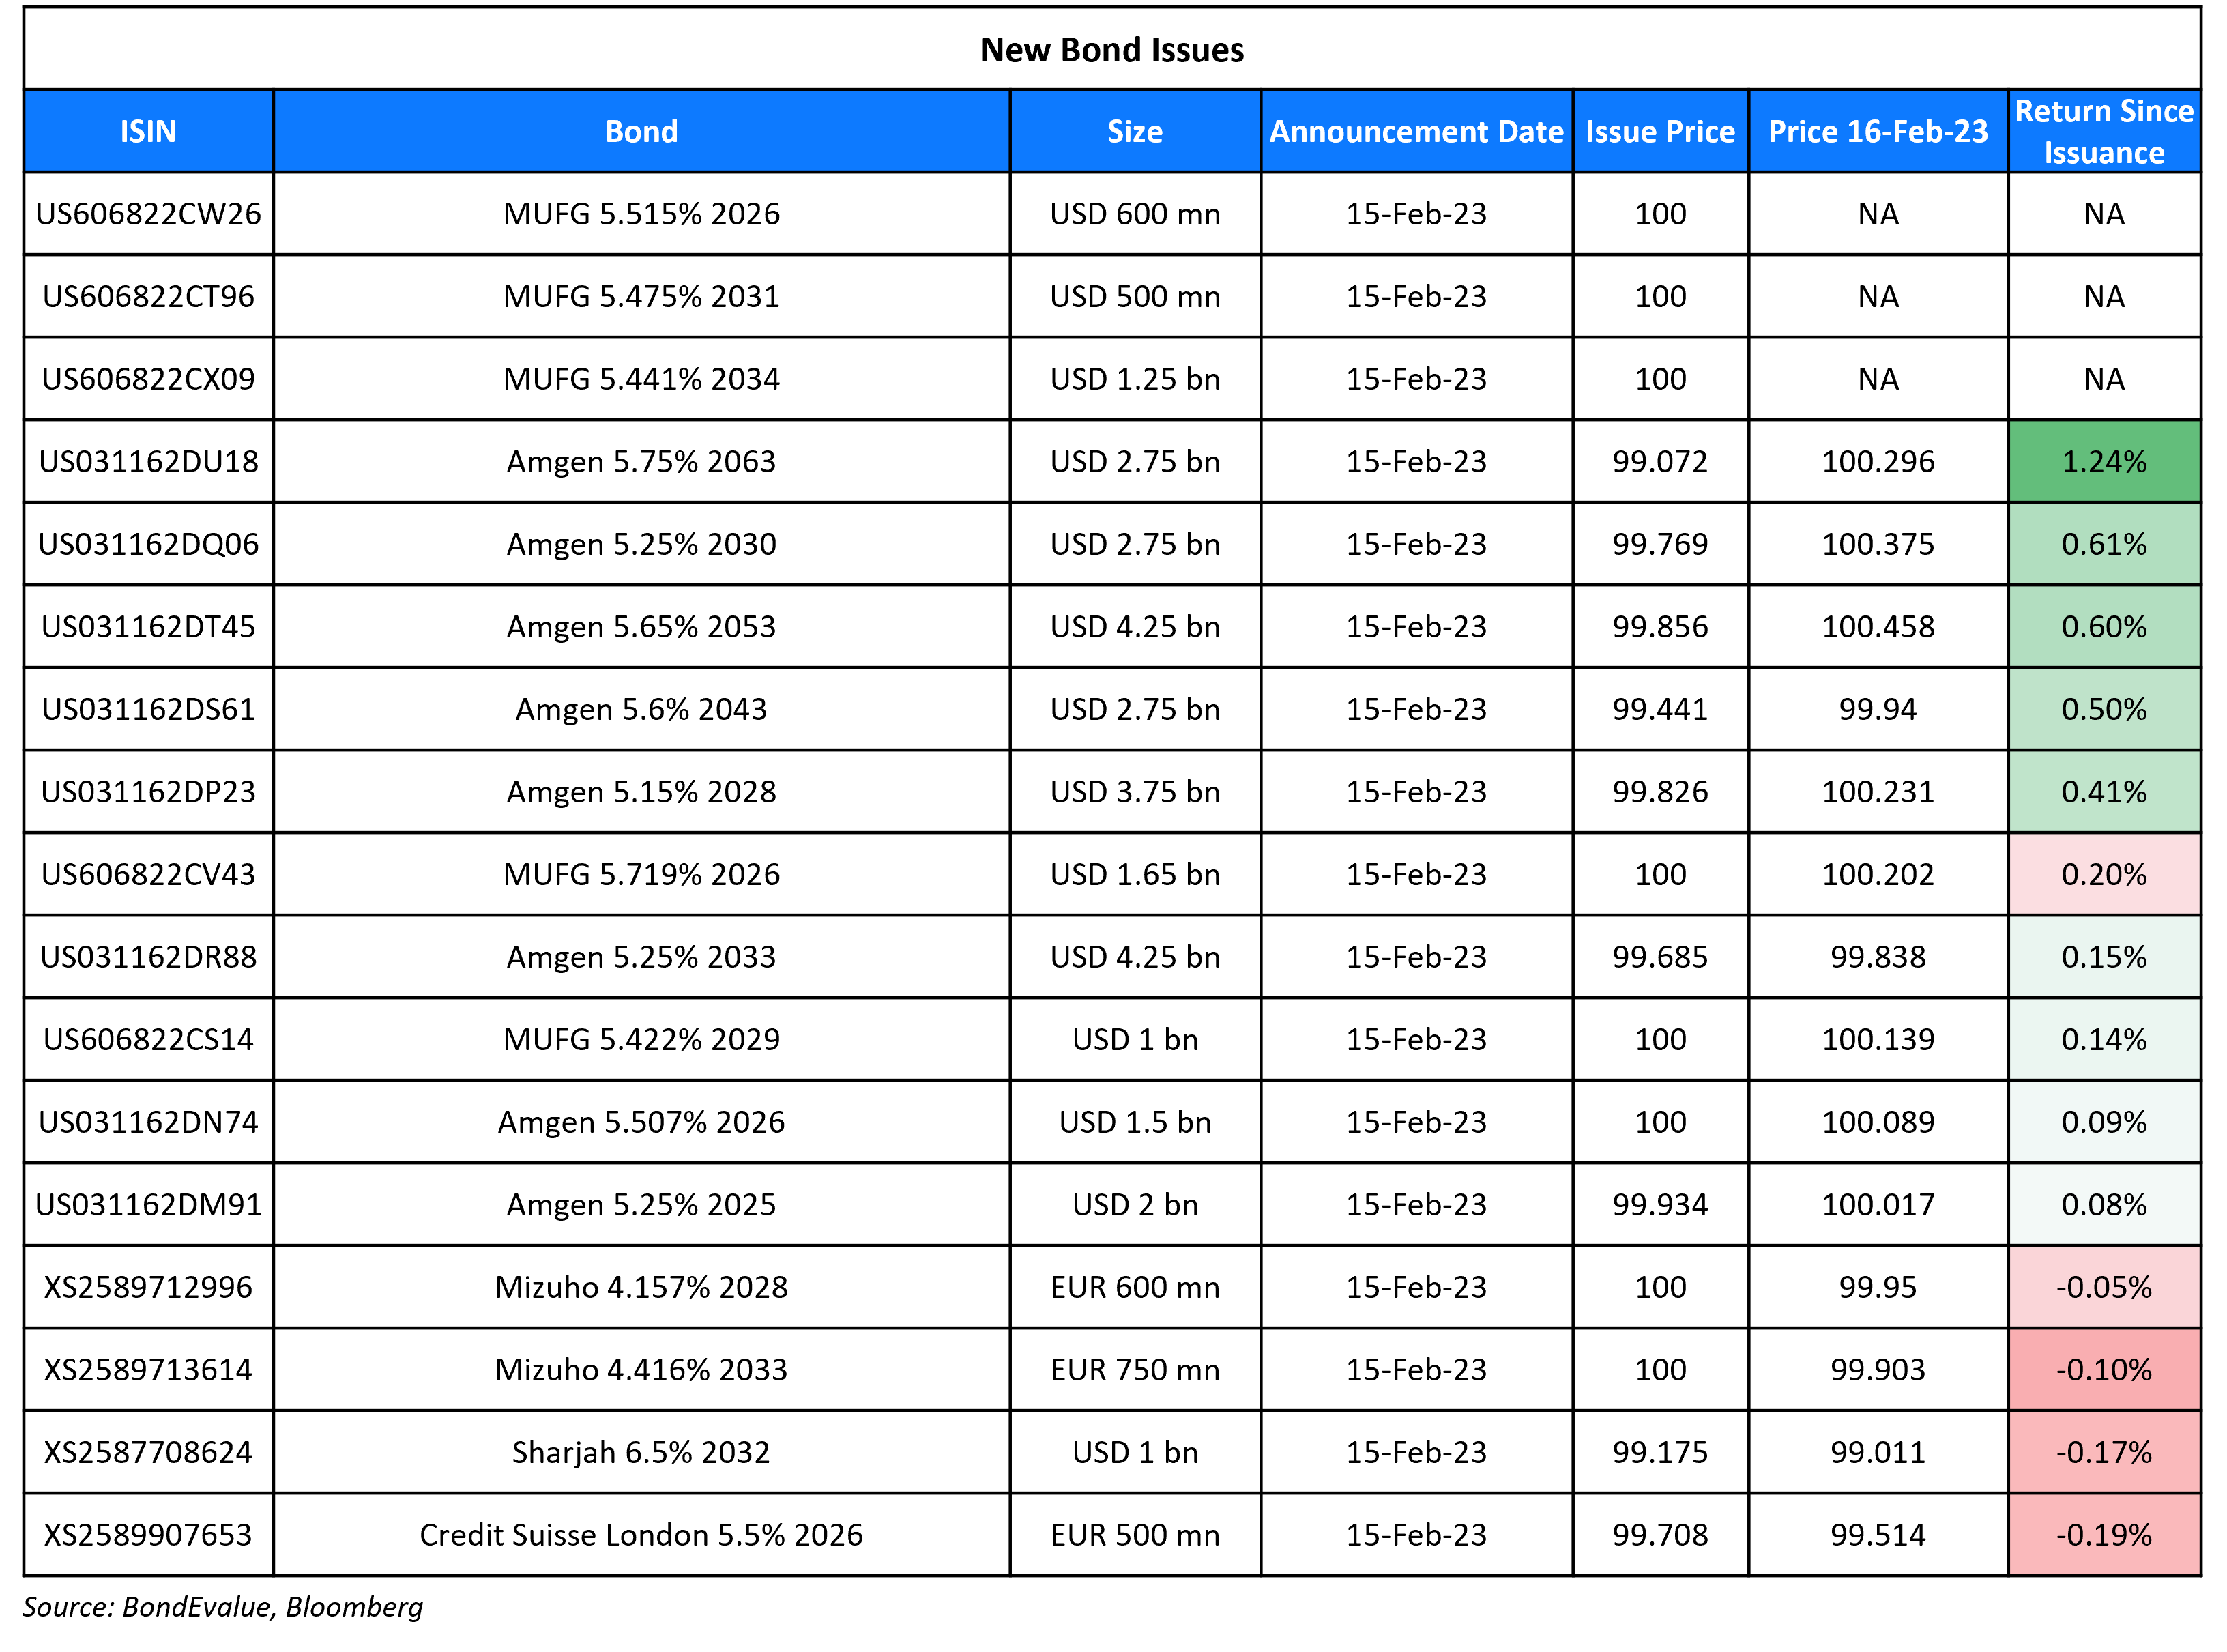Click the Bond column header
Image resolution: width=2227 pixels, height=1652 pixels.
click(641, 131)
